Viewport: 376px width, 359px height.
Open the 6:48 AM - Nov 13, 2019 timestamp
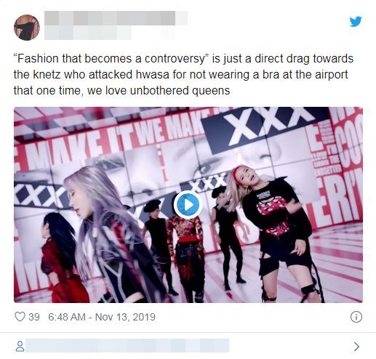pyautogui.click(x=102, y=317)
